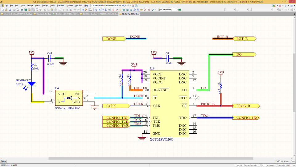The image size is (296, 167).
Task: Click the Place No ERC red cross icon
Action: pos(145,10)
